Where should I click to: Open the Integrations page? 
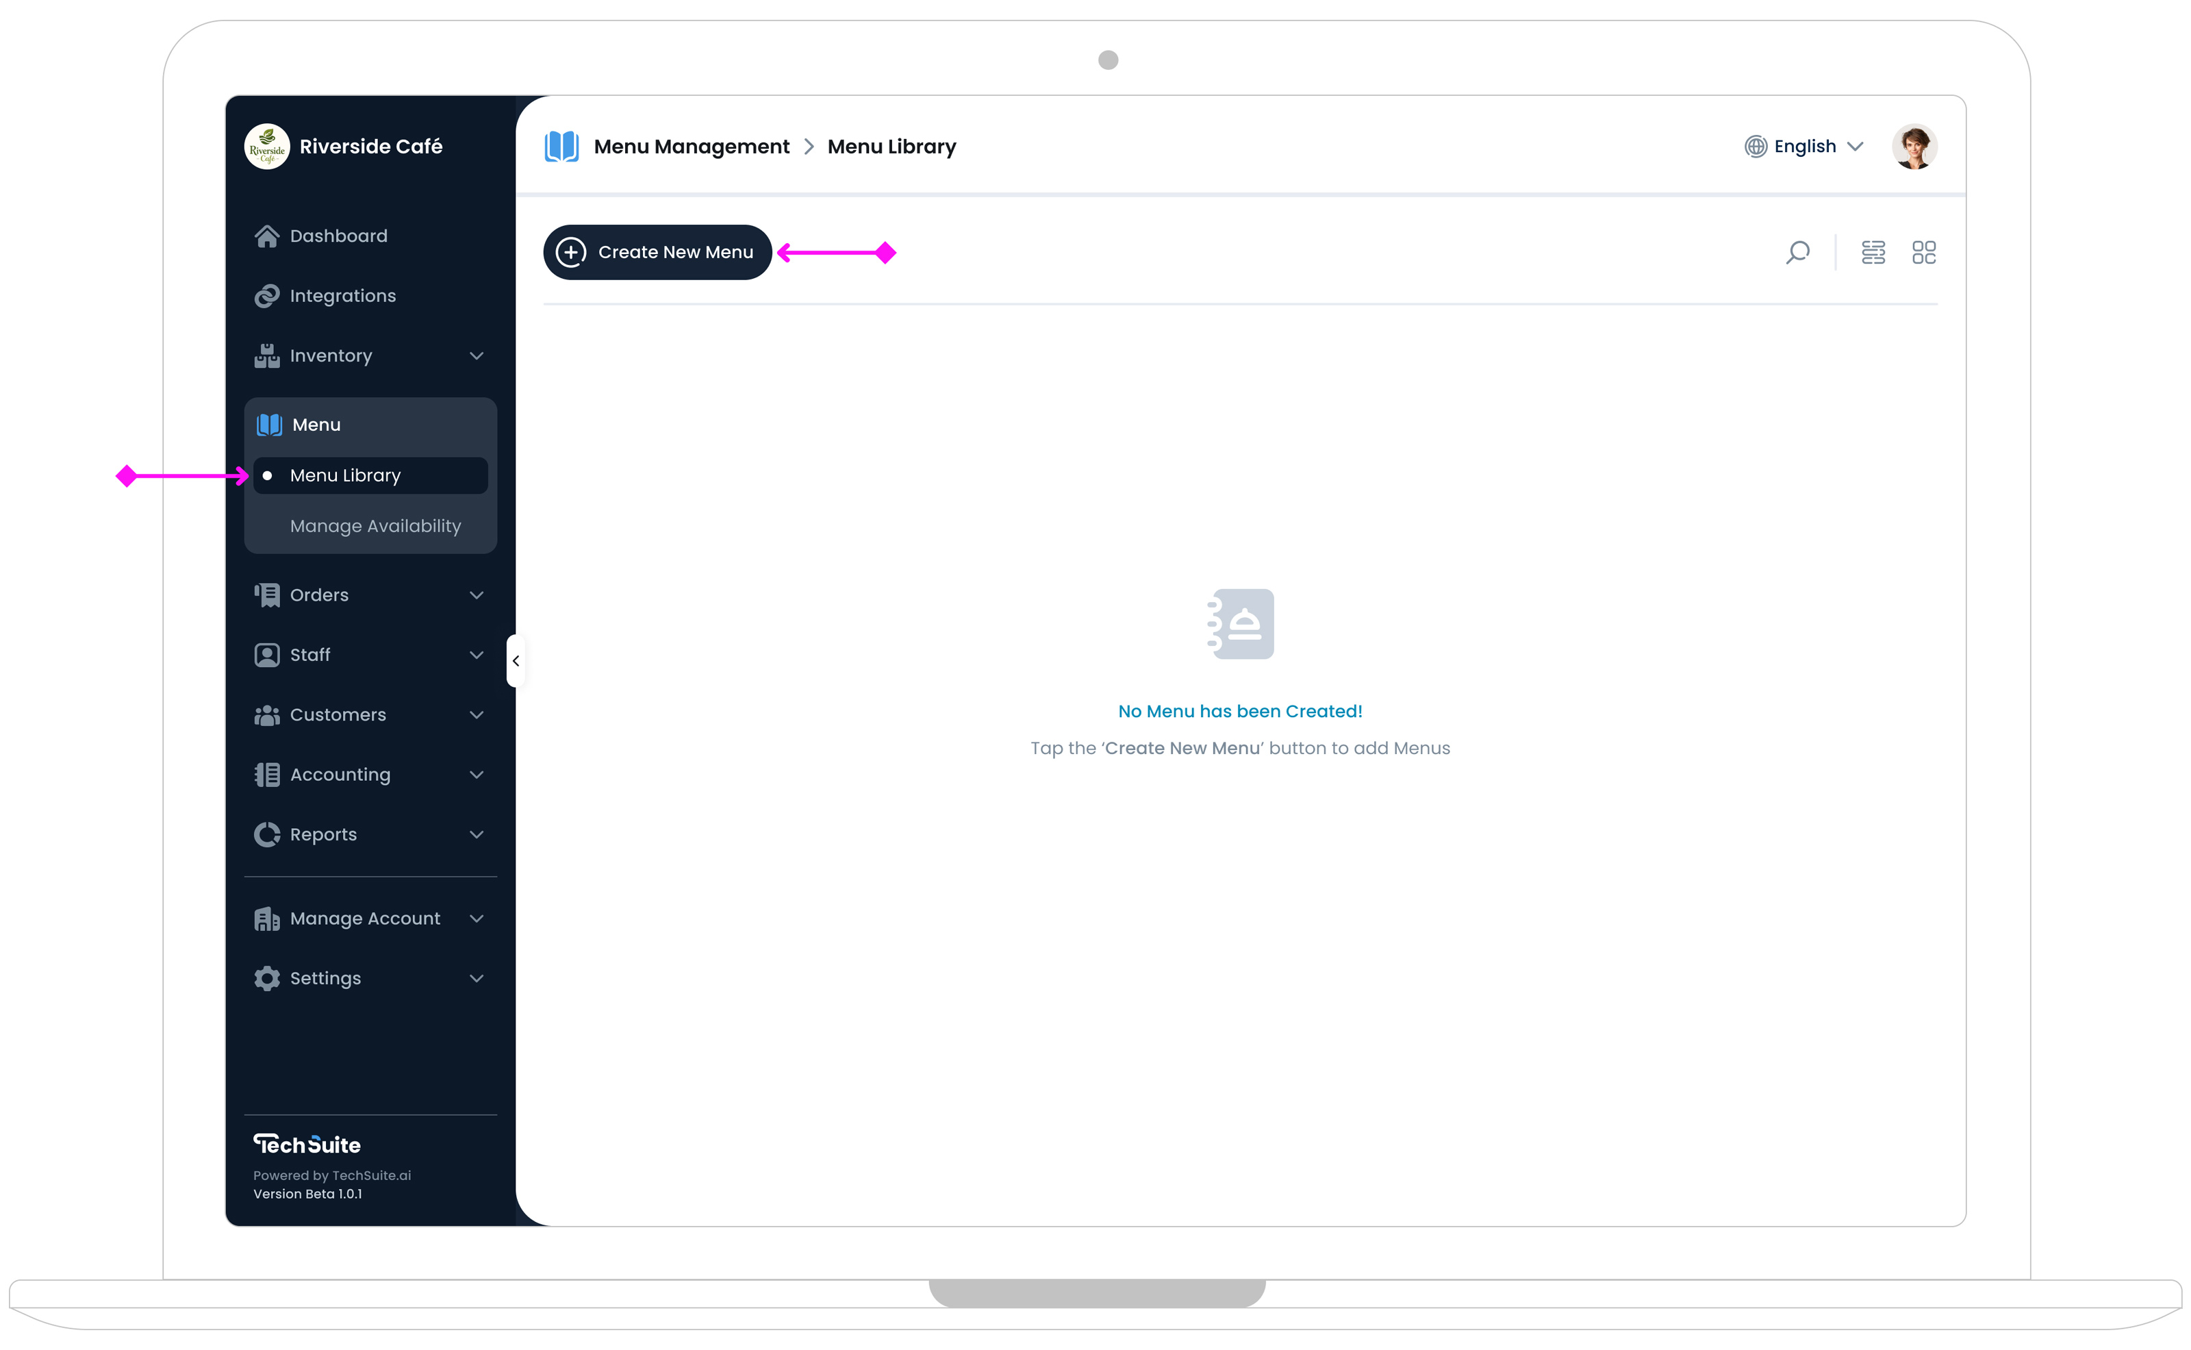342,295
